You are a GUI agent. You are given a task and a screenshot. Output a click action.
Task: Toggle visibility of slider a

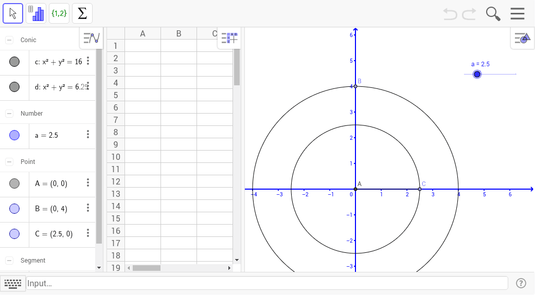tap(14, 135)
